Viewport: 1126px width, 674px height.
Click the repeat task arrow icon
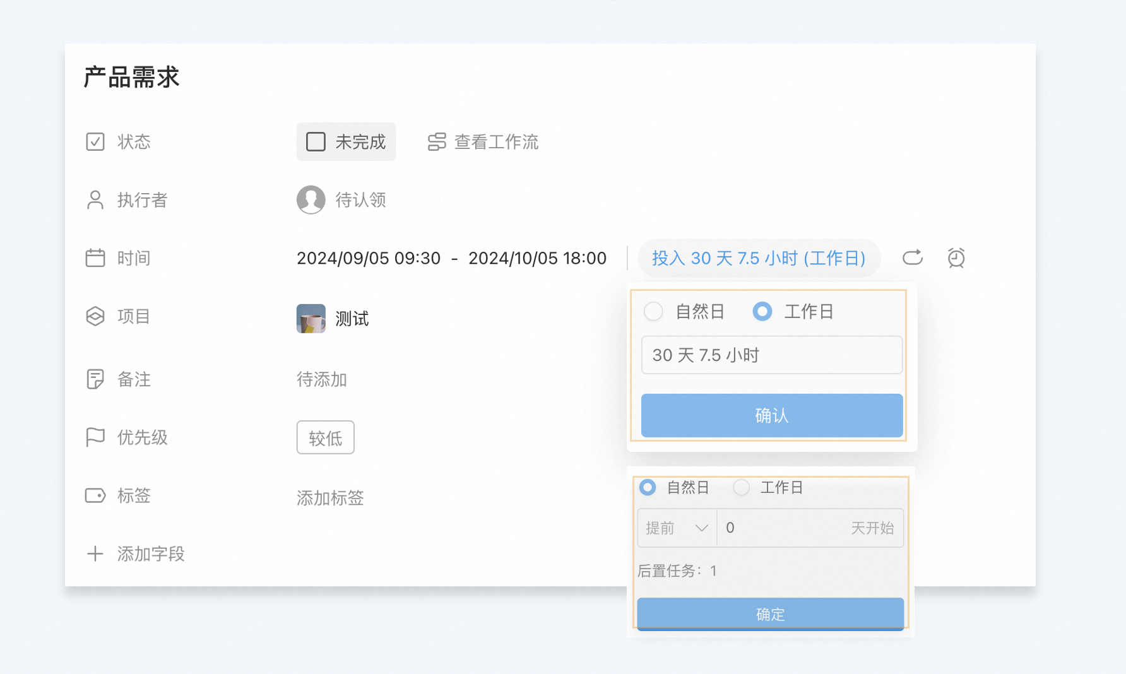click(912, 257)
